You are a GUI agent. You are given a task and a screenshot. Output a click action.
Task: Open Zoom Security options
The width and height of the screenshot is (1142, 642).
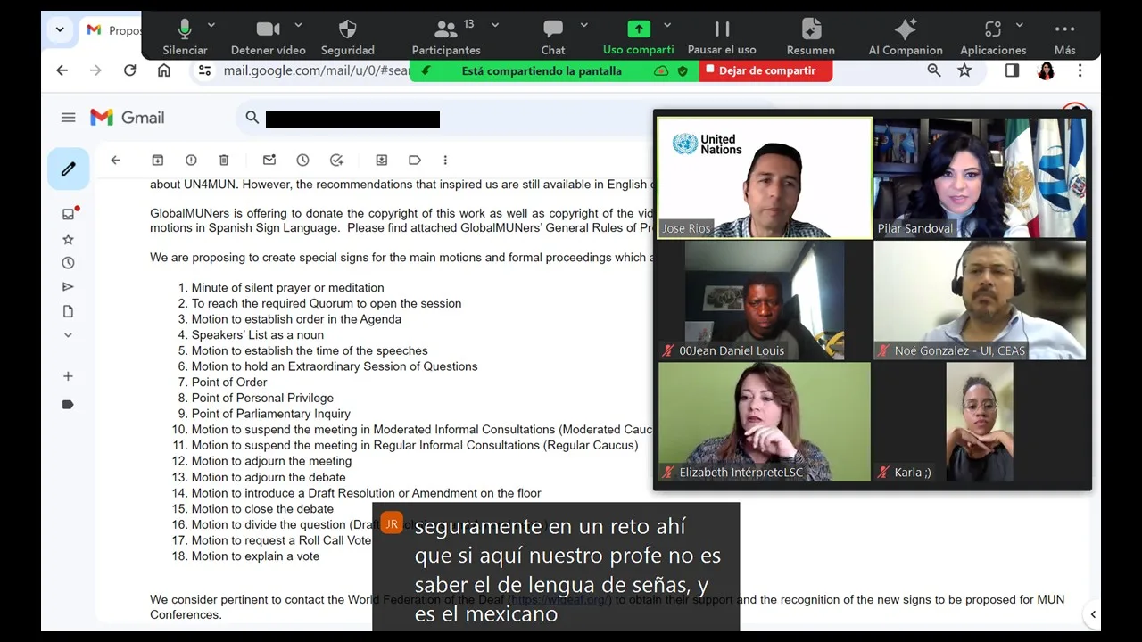click(347, 37)
